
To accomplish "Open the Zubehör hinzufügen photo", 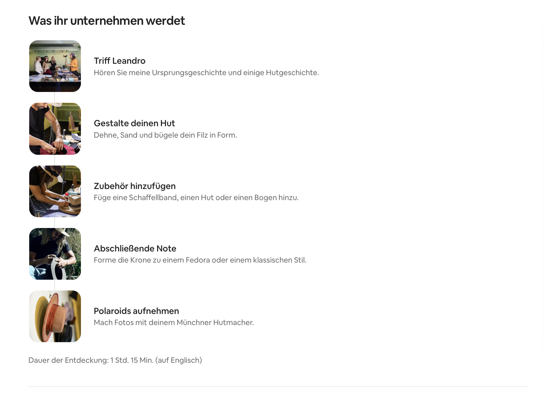I will coord(55,191).
